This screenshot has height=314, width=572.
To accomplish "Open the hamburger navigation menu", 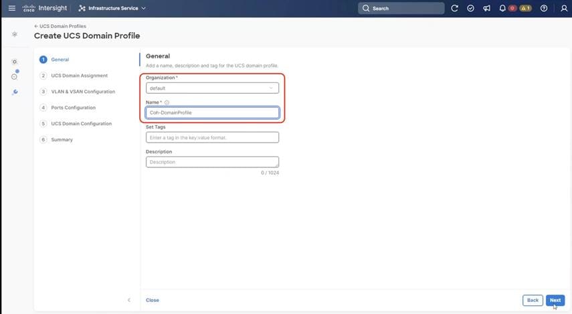I will click(x=11, y=8).
